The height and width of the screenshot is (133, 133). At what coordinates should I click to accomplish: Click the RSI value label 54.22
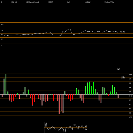pyautogui.click(x=122, y=32)
